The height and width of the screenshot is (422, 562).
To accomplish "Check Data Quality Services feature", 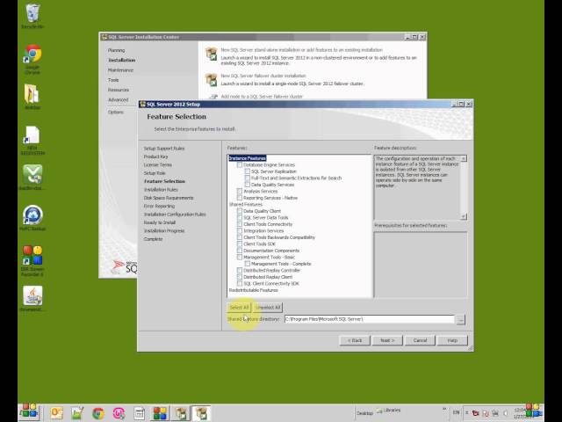I will pos(248,185).
